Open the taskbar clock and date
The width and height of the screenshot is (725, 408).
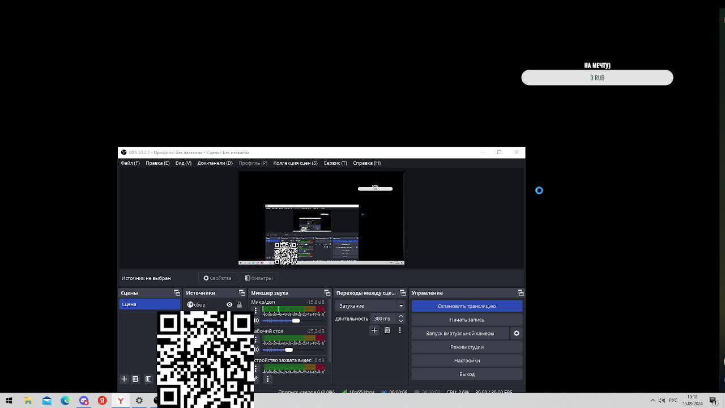(x=692, y=401)
